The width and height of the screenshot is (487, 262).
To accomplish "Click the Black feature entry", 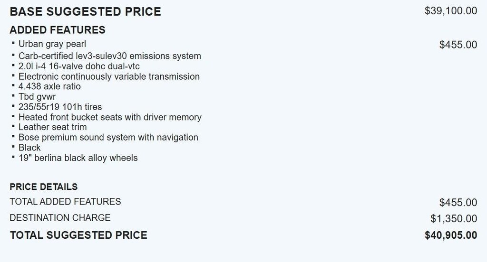I will tap(29, 148).
